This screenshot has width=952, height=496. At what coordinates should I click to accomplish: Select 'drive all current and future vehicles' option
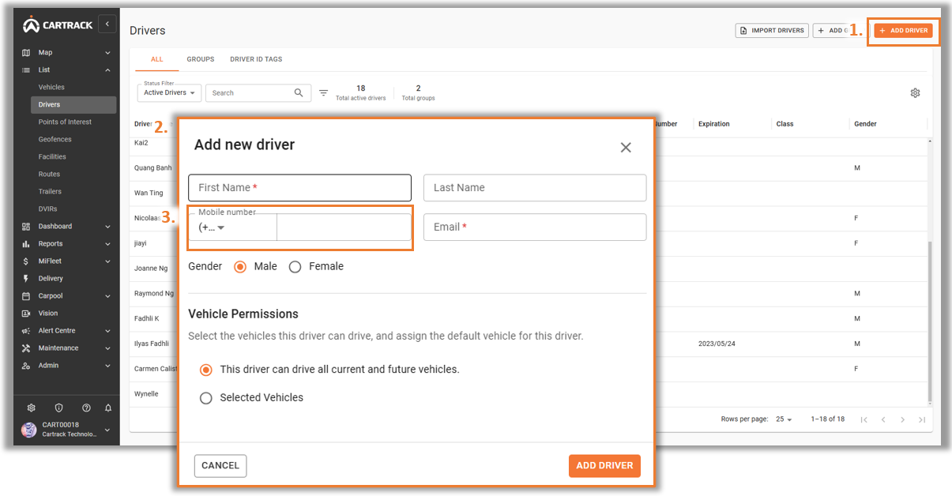coord(206,370)
